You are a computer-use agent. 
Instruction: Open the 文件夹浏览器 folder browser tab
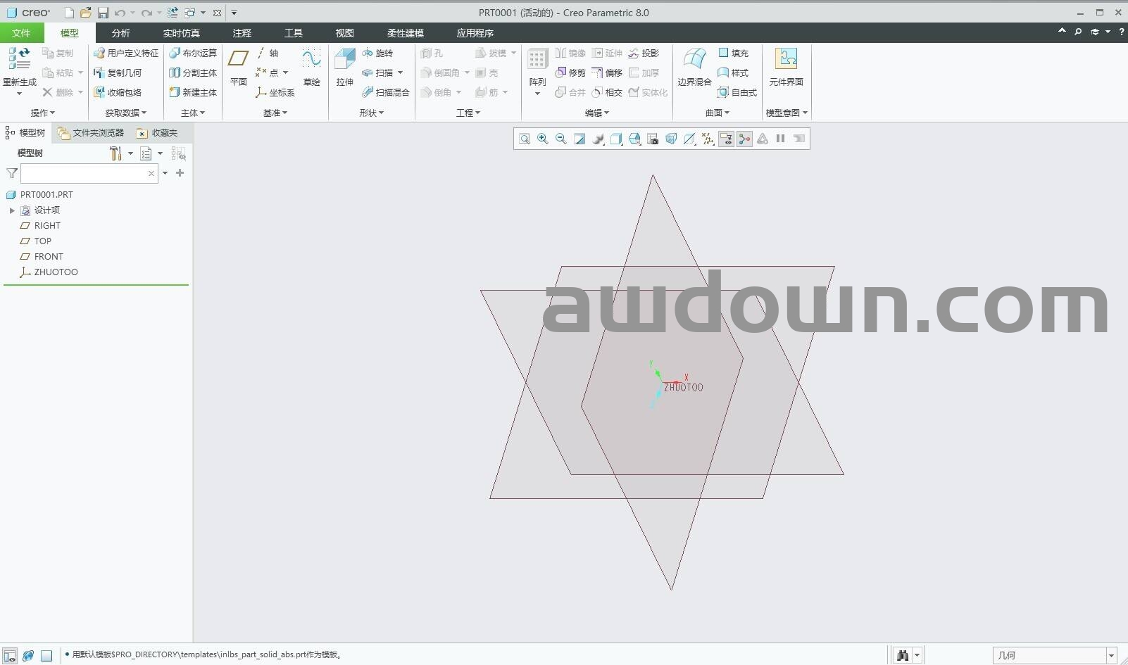(x=91, y=132)
